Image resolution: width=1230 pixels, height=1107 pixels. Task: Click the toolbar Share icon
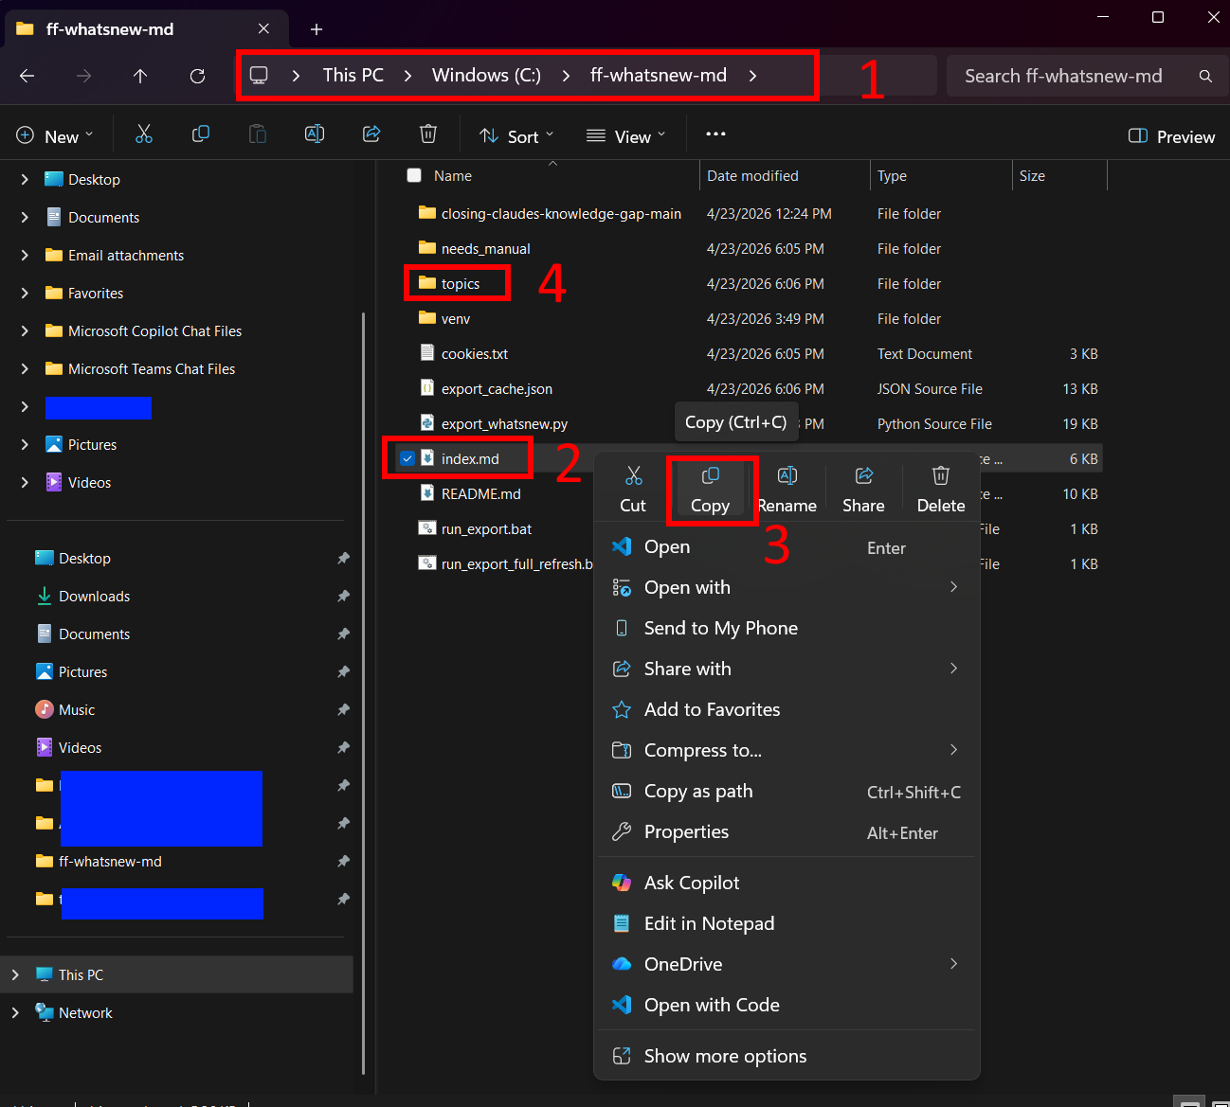click(x=371, y=135)
